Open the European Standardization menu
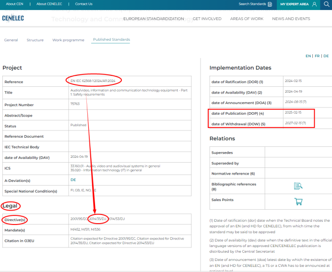The height and width of the screenshot is (272, 332). coord(154,19)
